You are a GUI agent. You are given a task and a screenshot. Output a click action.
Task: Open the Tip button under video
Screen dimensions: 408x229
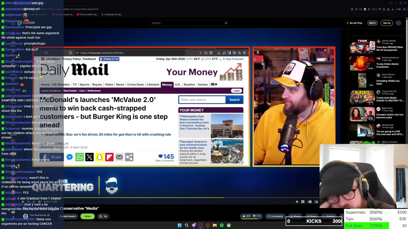tap(103, 216)
